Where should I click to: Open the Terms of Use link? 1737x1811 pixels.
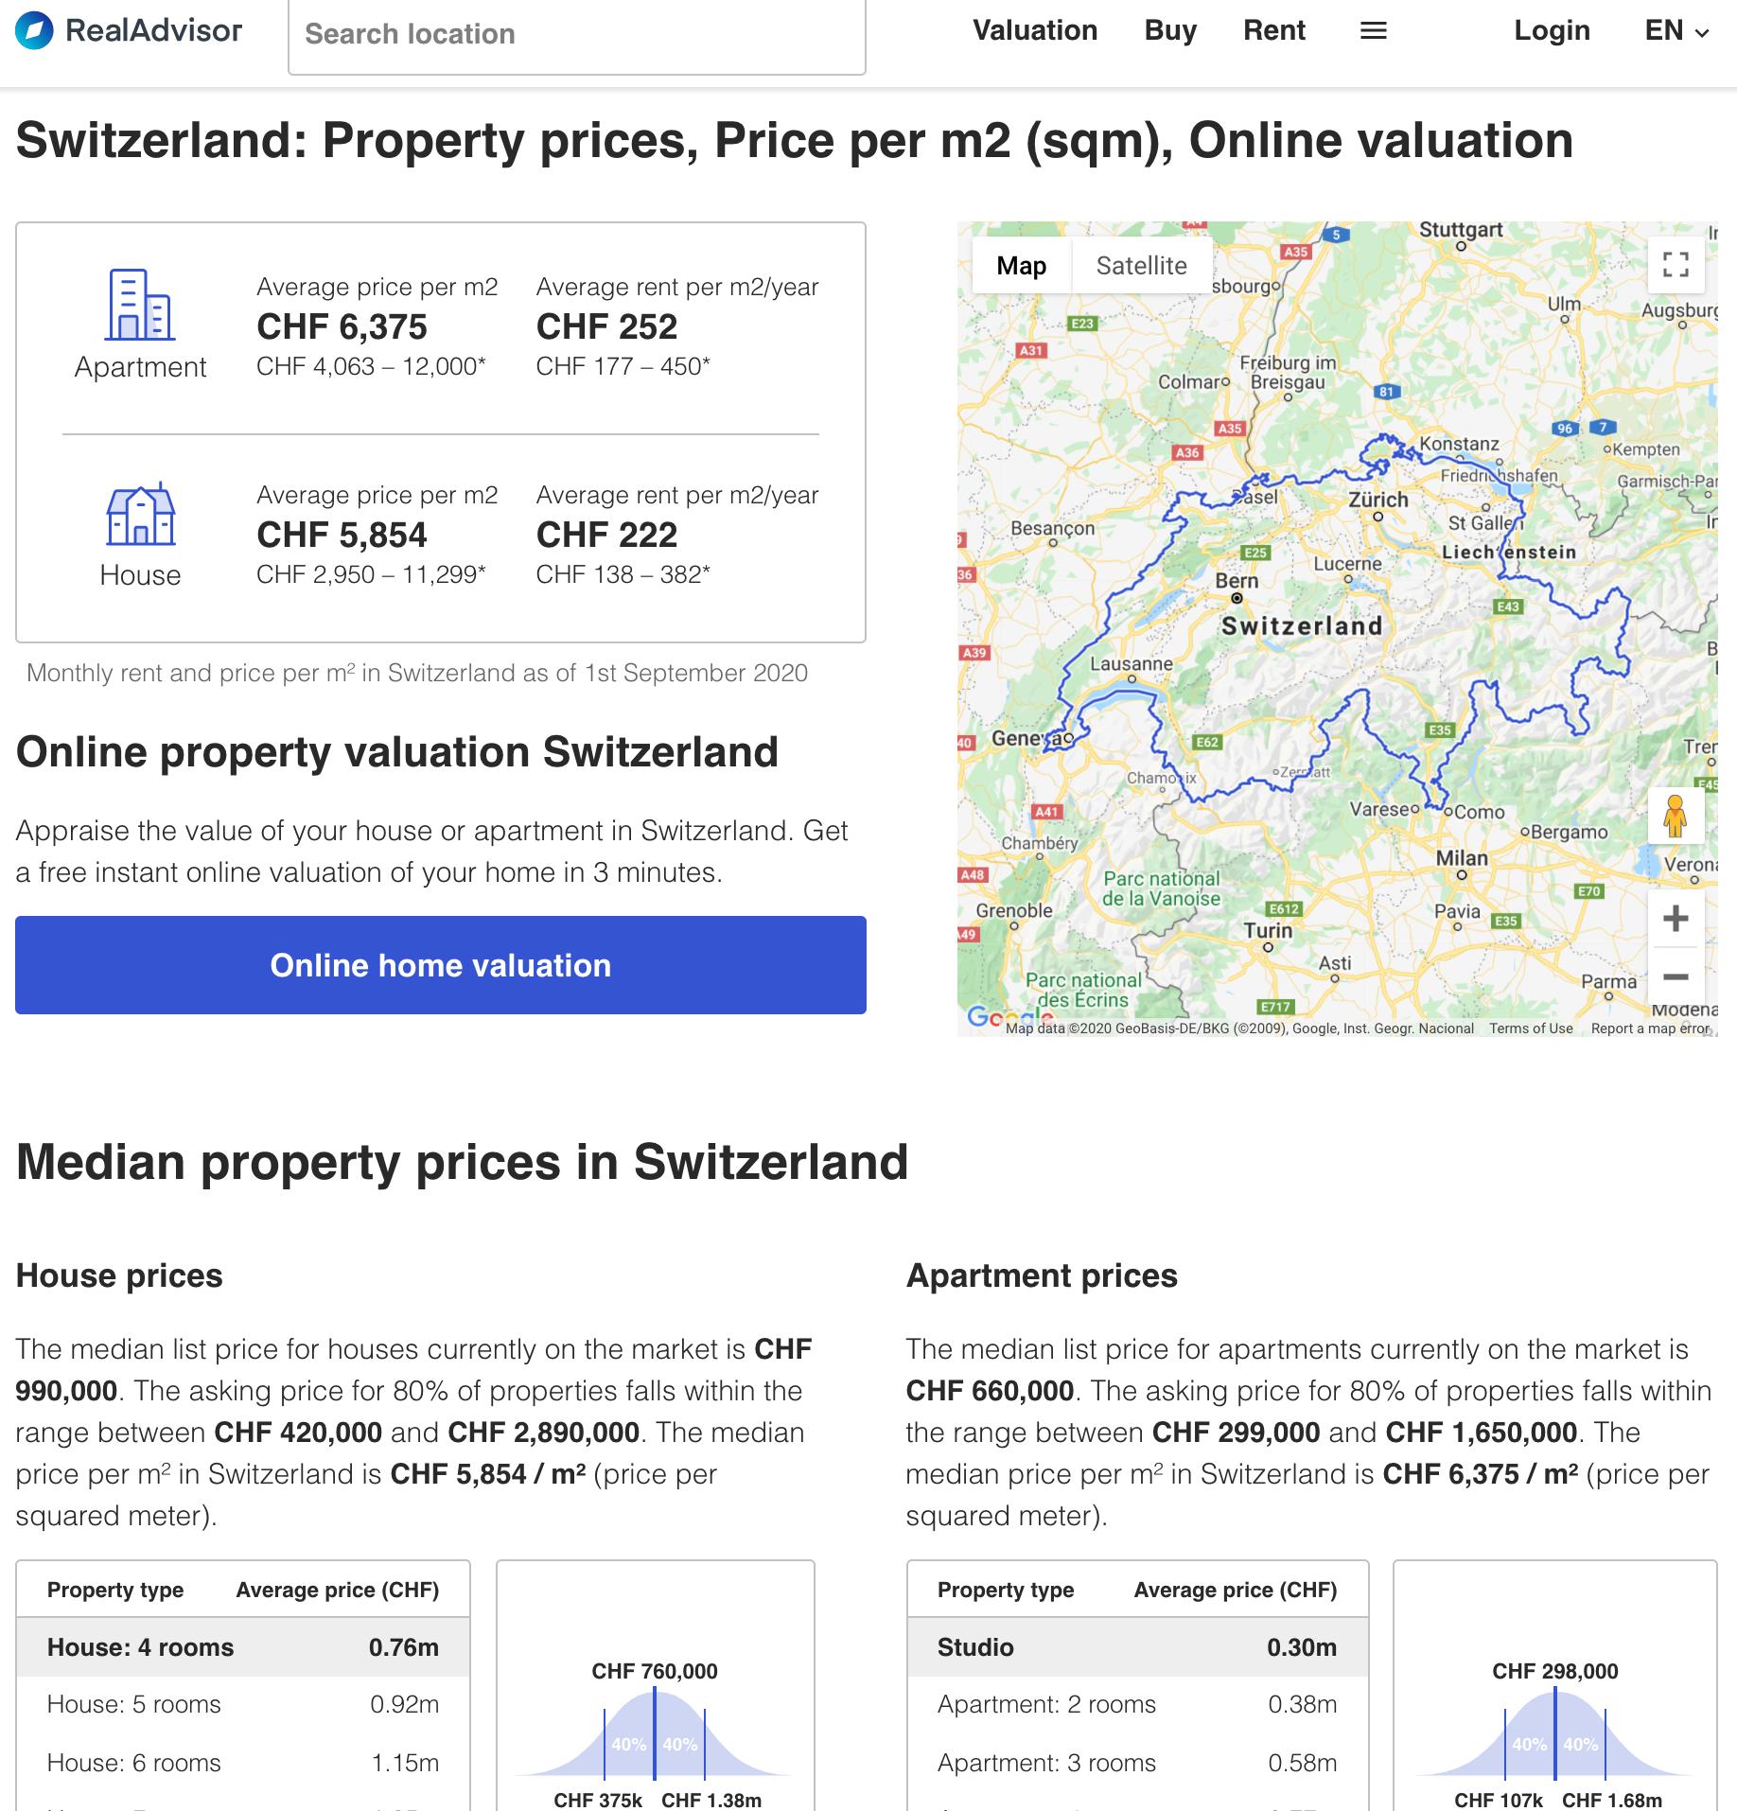pyautogui.click(x=1530, y=1029)
